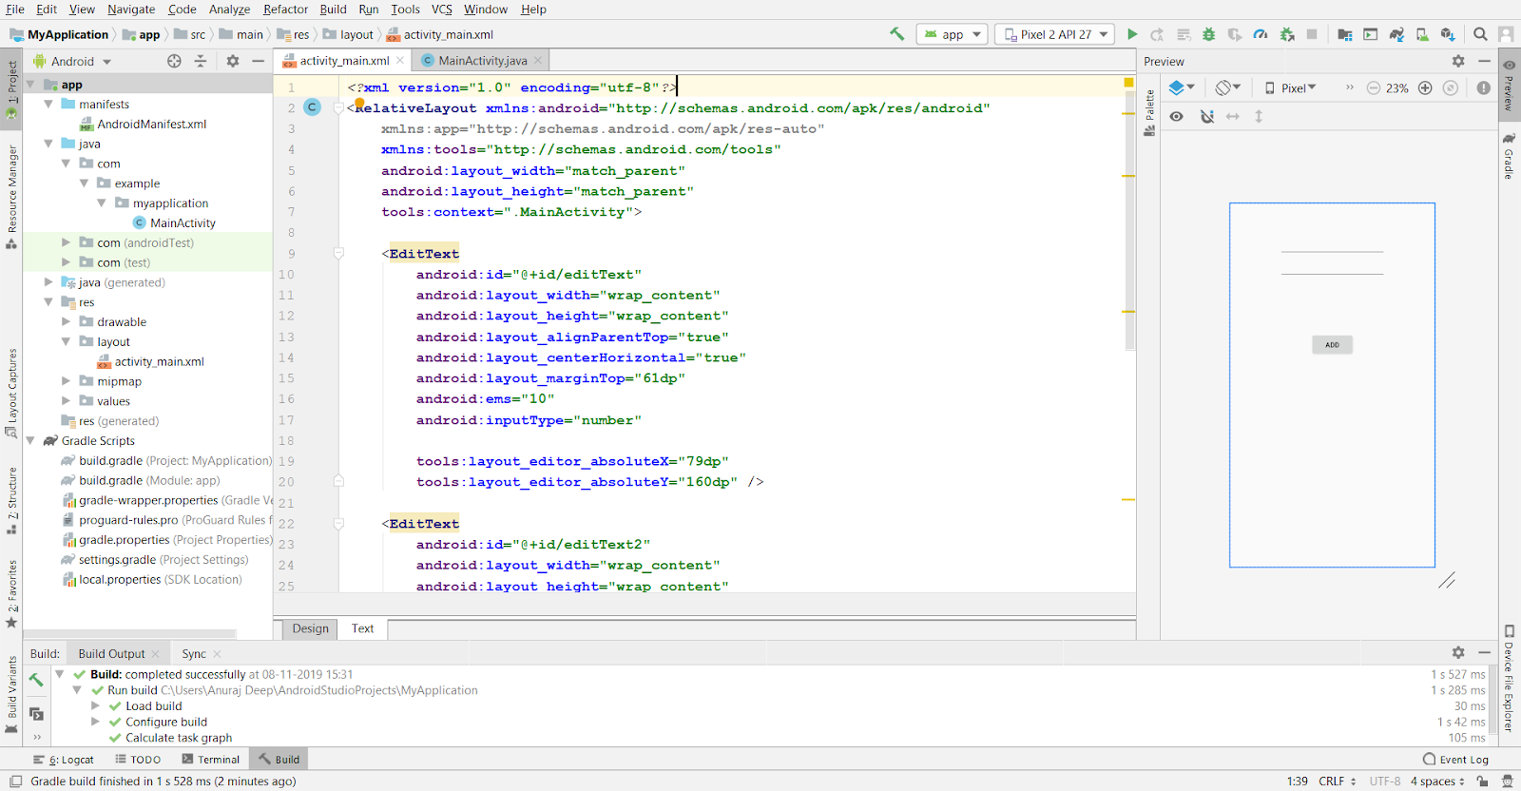Open the Pixel 2 API 27 device dropdown

[x=1055, y=34]
